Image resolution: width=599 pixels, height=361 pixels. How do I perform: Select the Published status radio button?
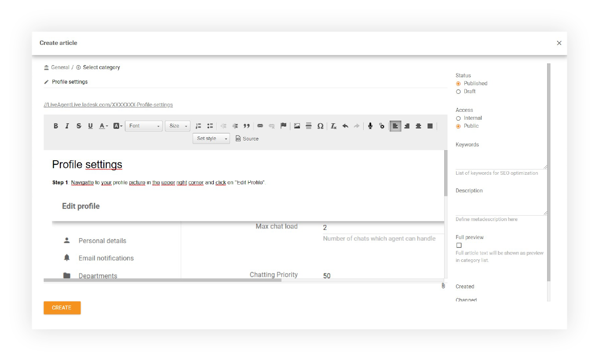click(x=458, y=83)
